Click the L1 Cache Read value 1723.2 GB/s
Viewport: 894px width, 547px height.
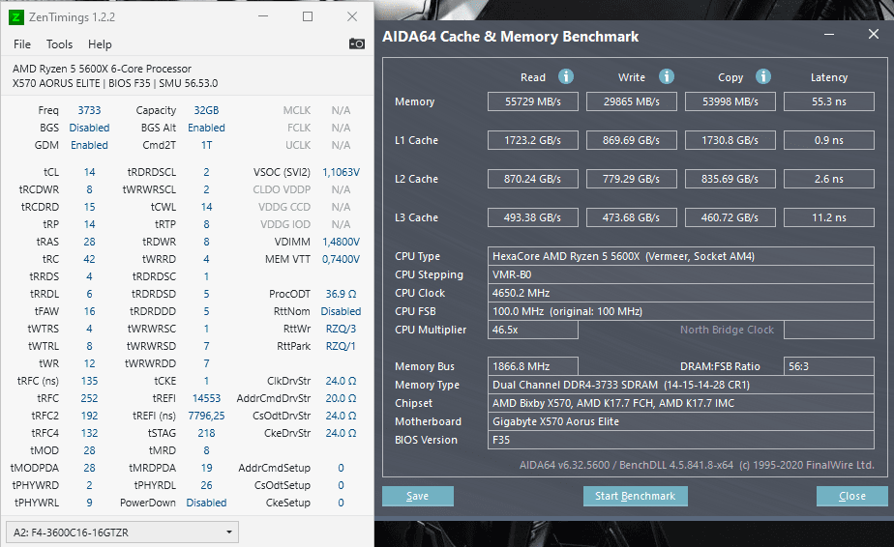point(532,140)
